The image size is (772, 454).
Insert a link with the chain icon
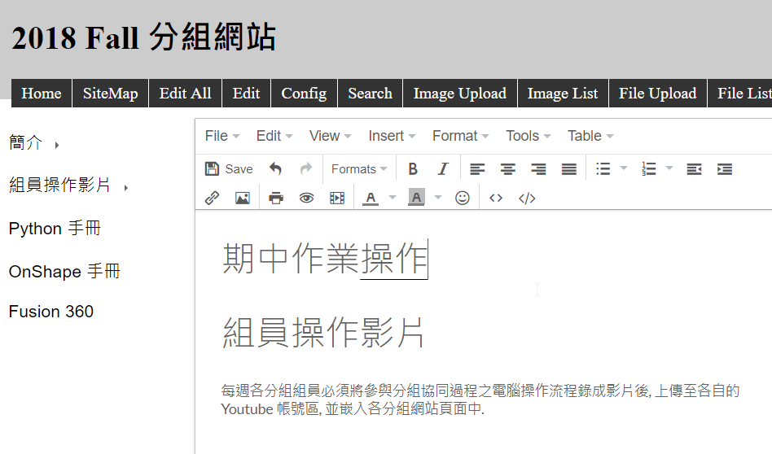(212, 198)
